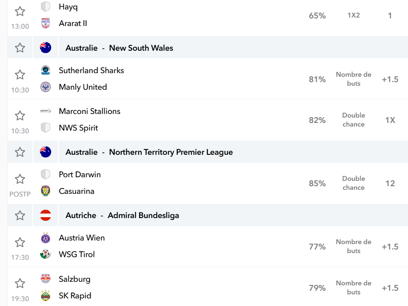Star the Port Darwin vs Casuarina match
Viewport: 408px width, 306px height.
coord(20,179)
